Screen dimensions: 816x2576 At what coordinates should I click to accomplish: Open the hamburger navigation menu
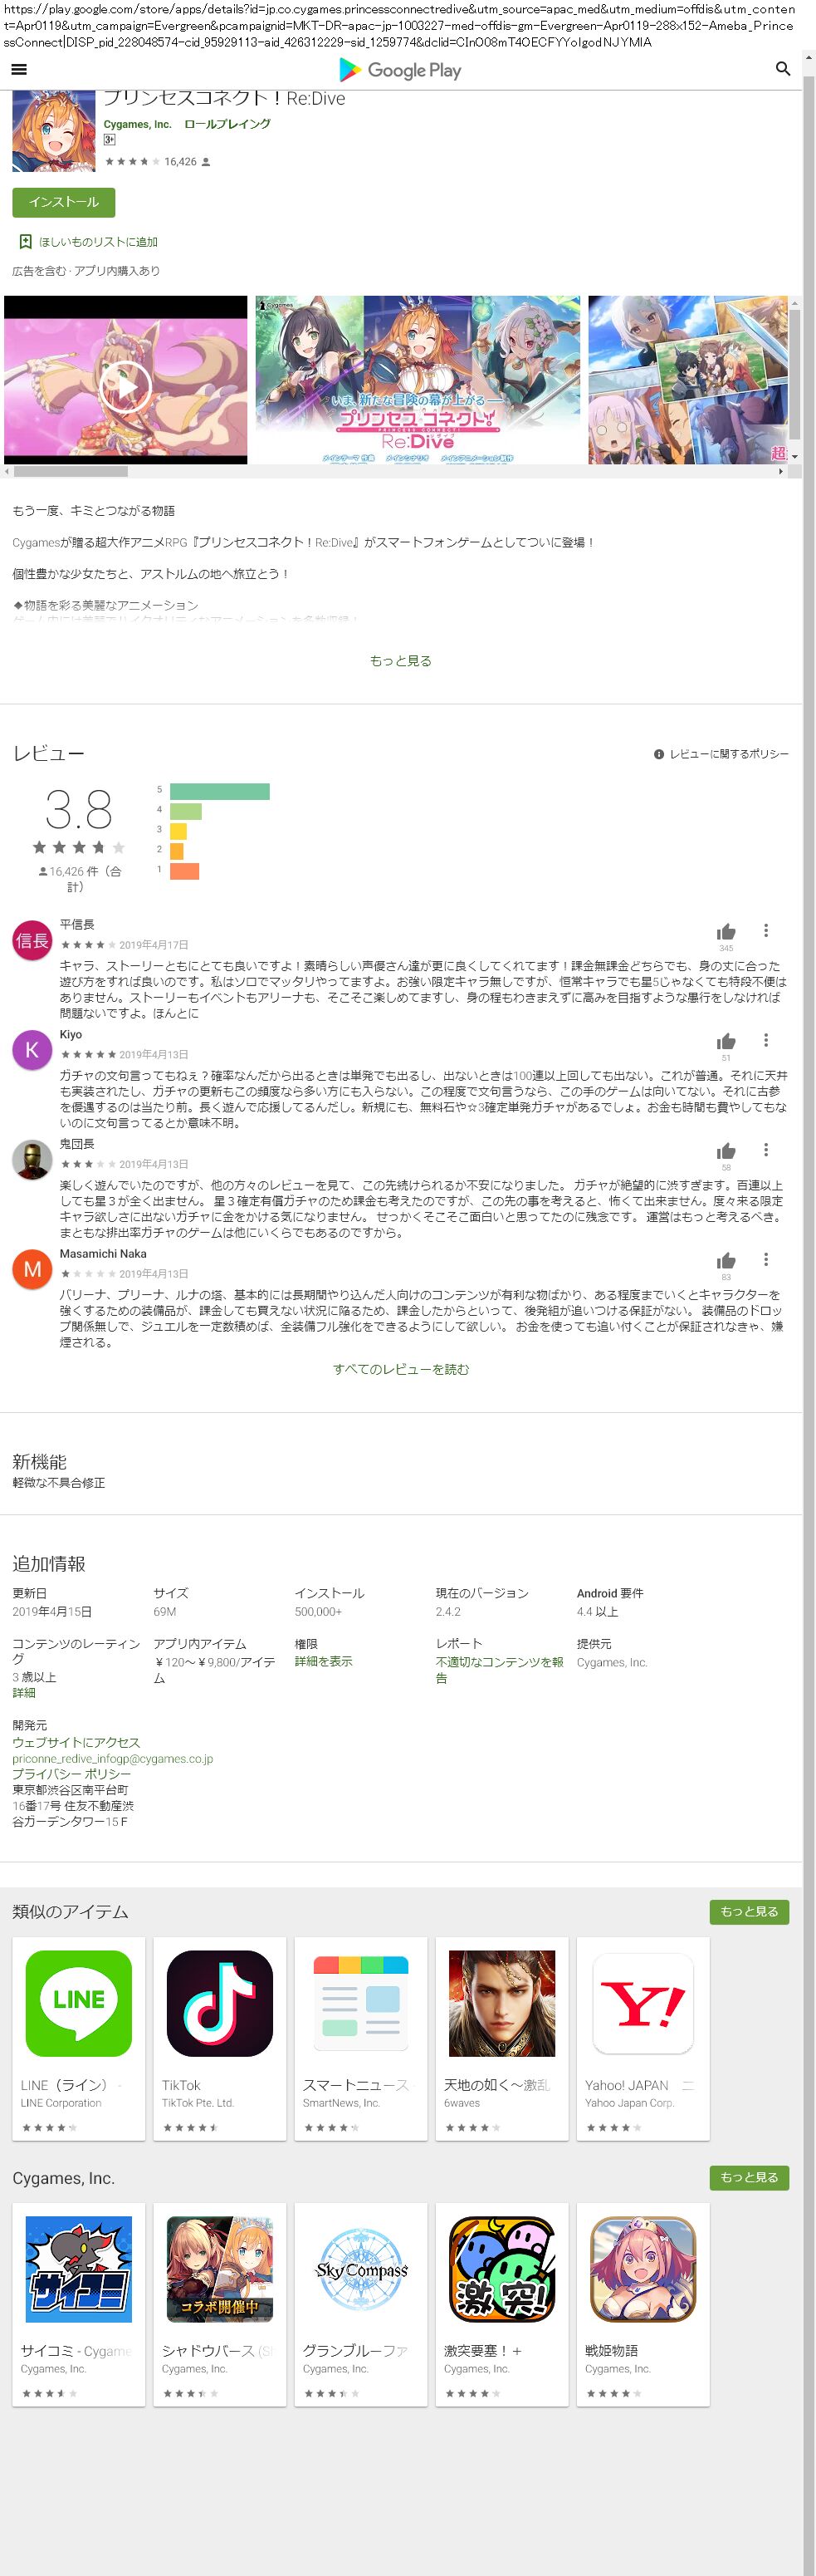(19, 69)
